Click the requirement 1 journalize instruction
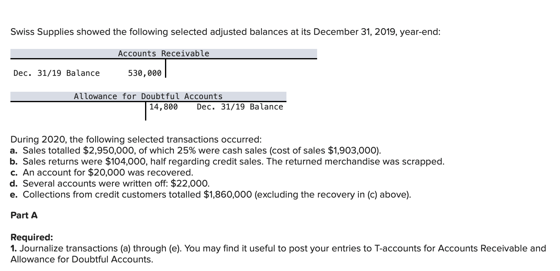The height and width of the screenshot is (271, 560). (x=278, y=254)
